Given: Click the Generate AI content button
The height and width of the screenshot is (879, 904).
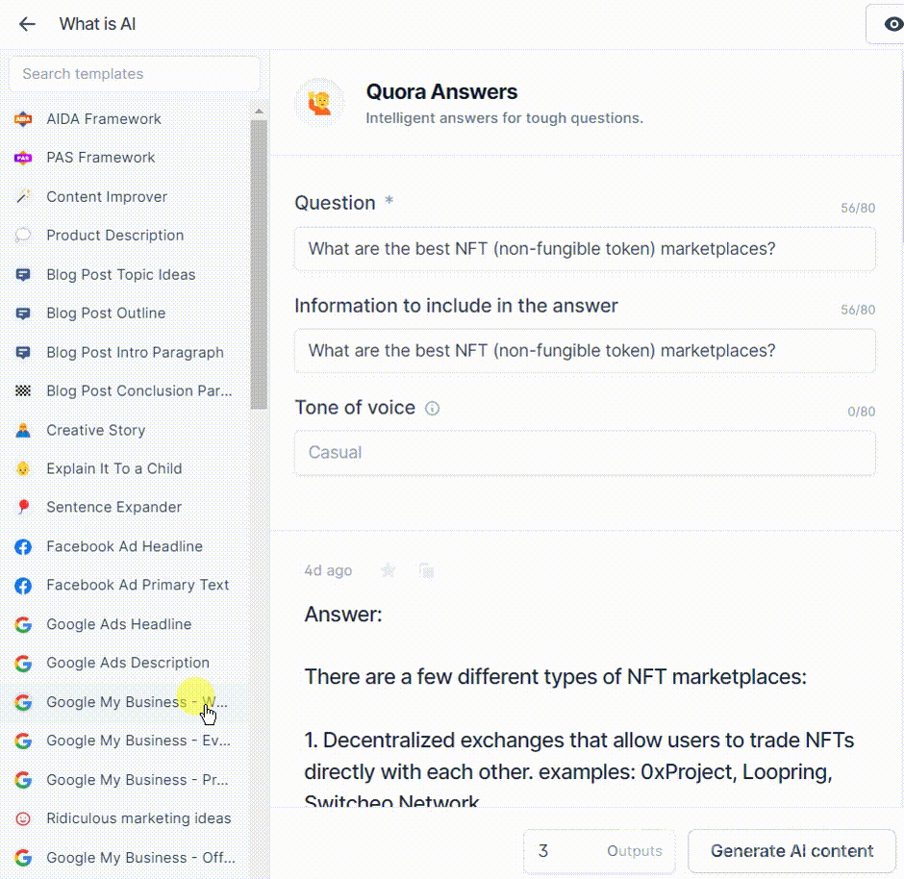Looking at the screenshot, I should (x=791, y=851).
